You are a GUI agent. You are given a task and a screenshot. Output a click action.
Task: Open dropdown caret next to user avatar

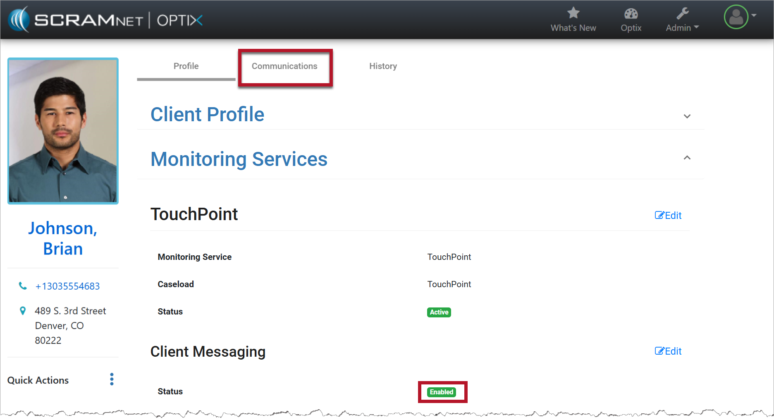(x=754, y=15)
